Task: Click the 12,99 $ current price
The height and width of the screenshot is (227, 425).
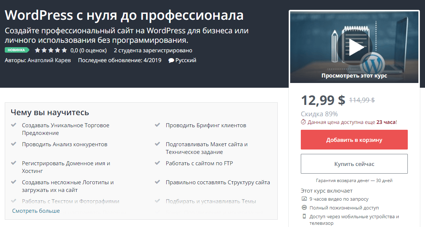Action: point(323,100)
